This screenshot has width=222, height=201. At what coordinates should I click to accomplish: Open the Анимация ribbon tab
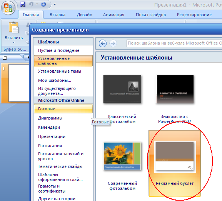click(x=114, y=15)
